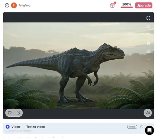Click the extend video film-frame icon
The width and height of the screenshot is (157, 138).
tap(148, 35)
